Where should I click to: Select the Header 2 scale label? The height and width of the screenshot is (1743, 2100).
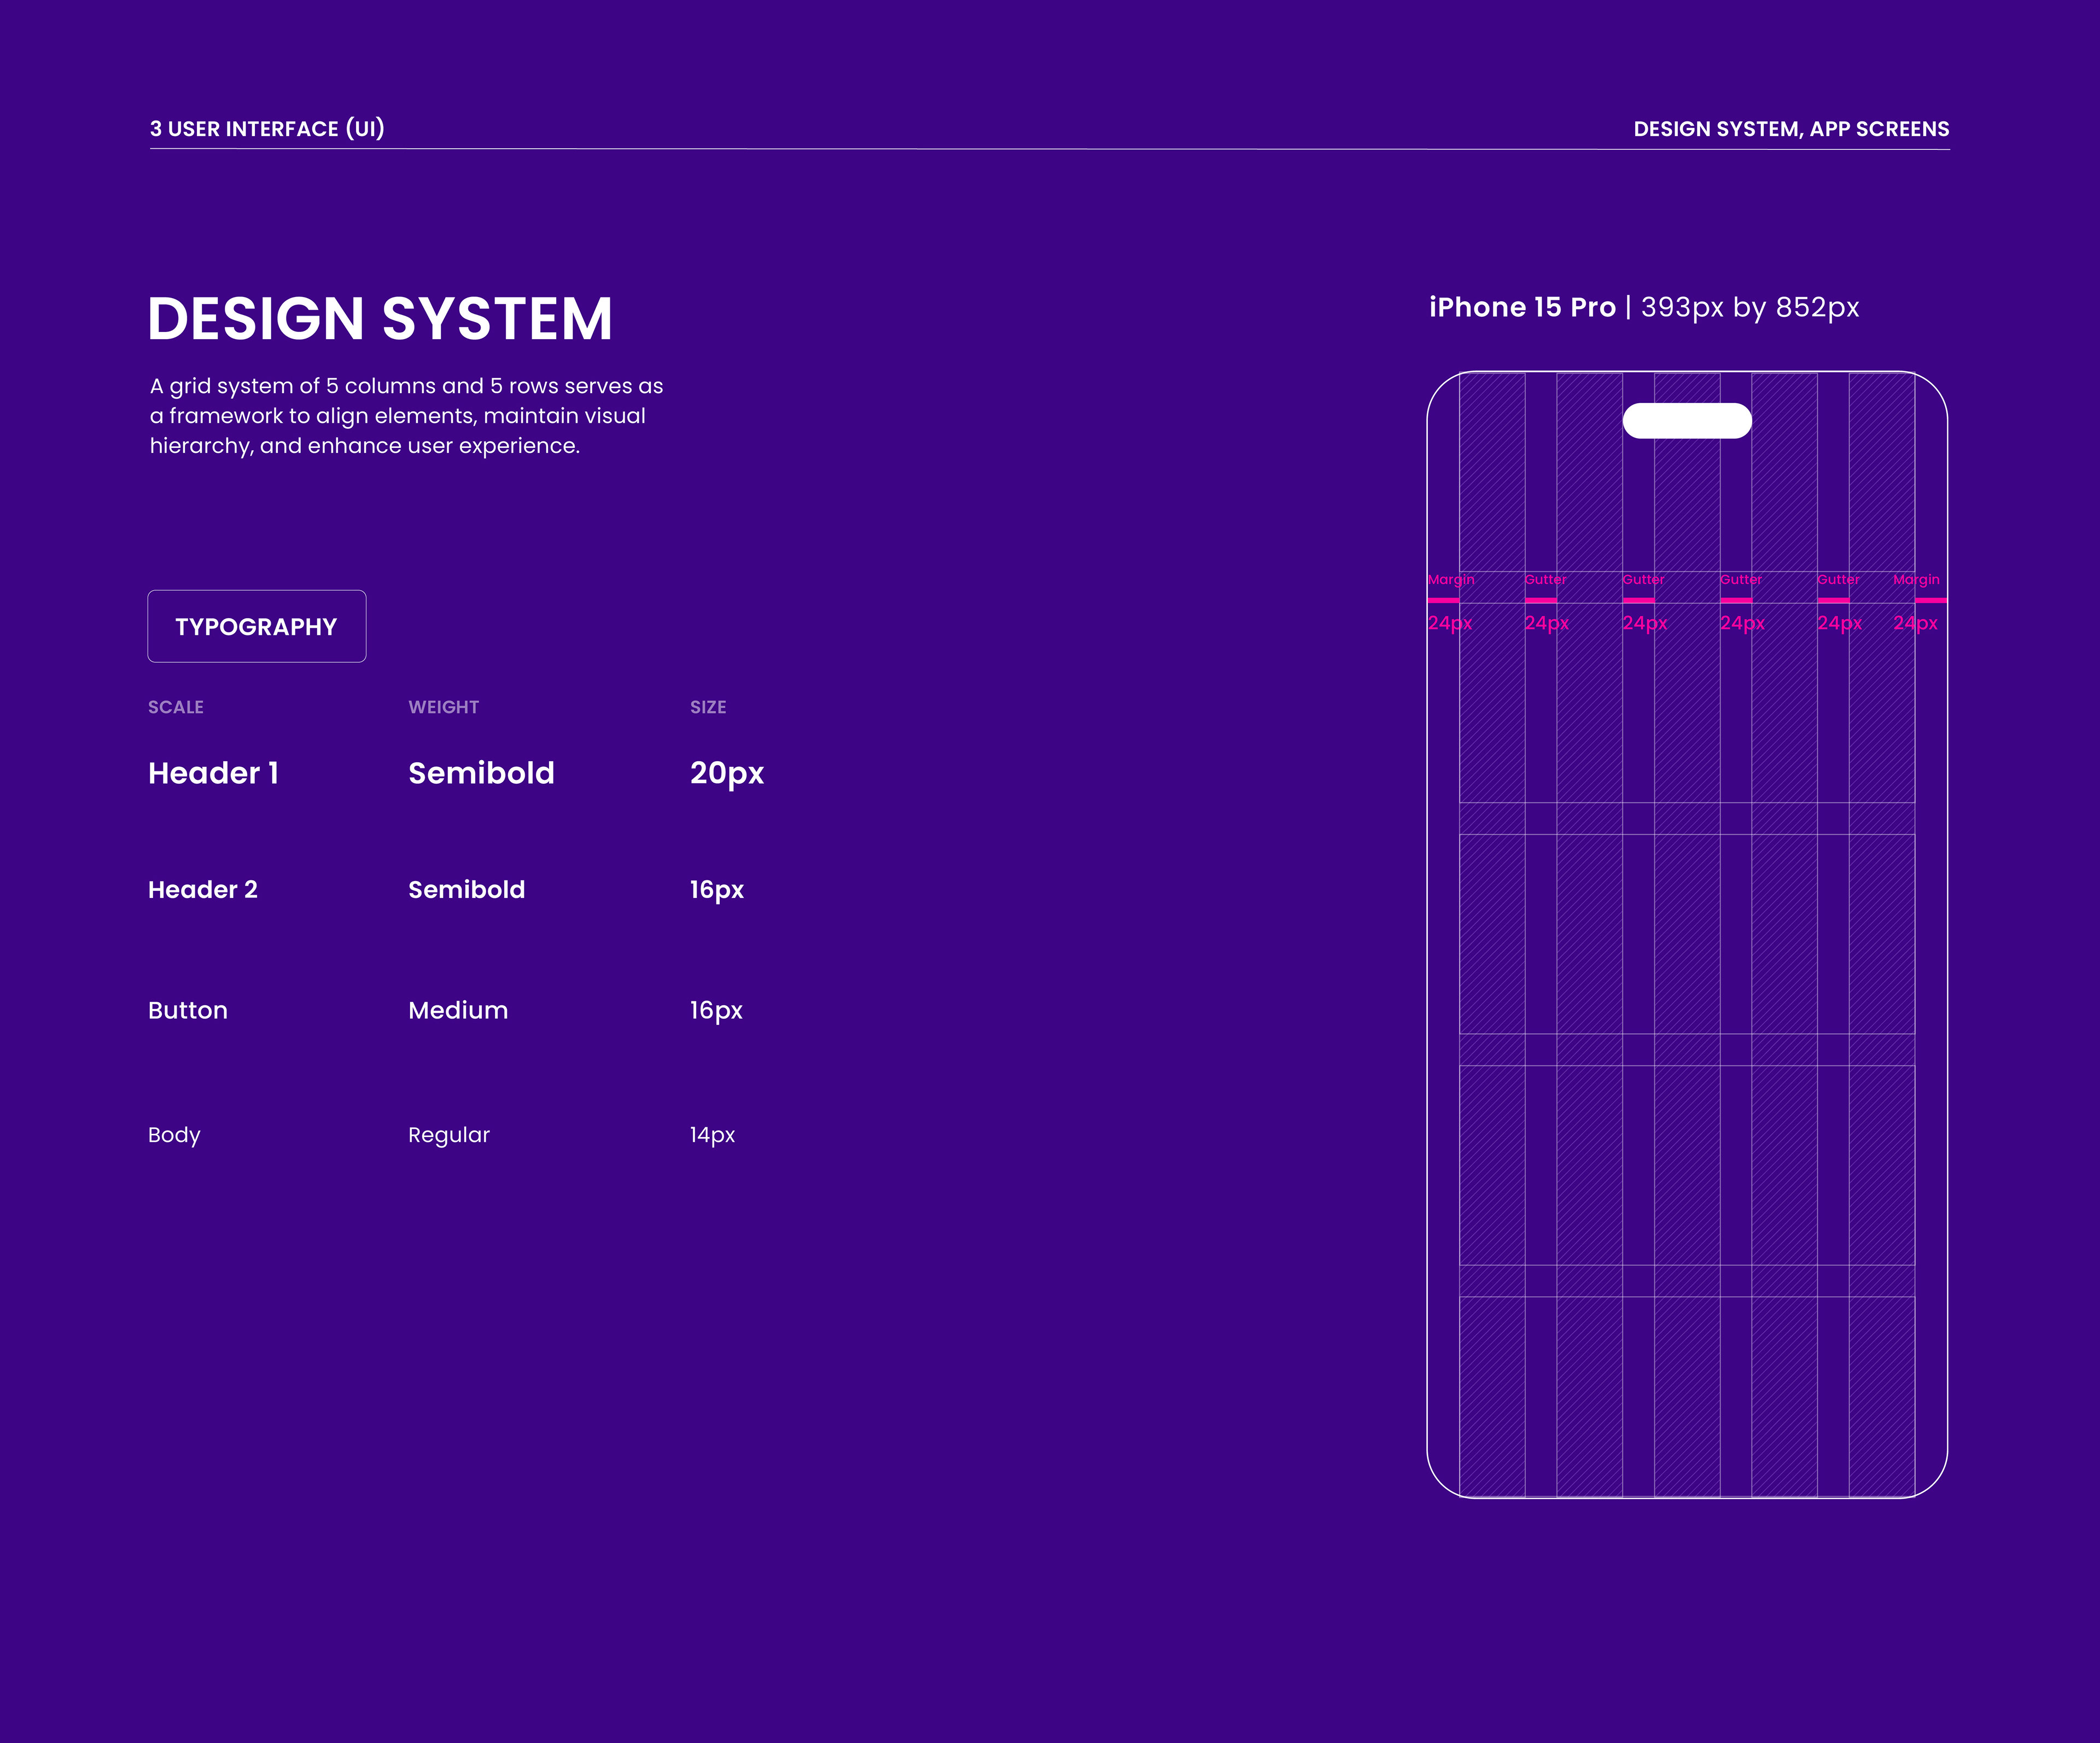(203, 890)
